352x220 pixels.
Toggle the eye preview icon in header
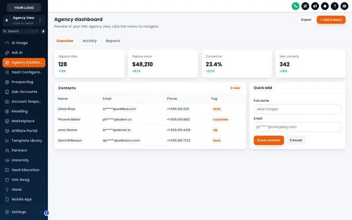coord(345,6)
